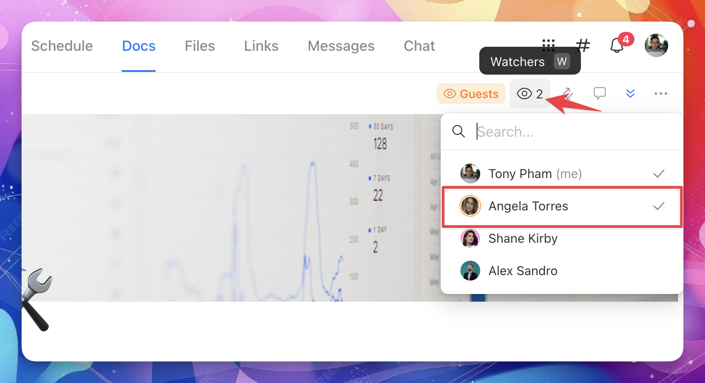Screen dimensions: 705x383
Task: Switch to the Schedule tab
Action: 62,46
